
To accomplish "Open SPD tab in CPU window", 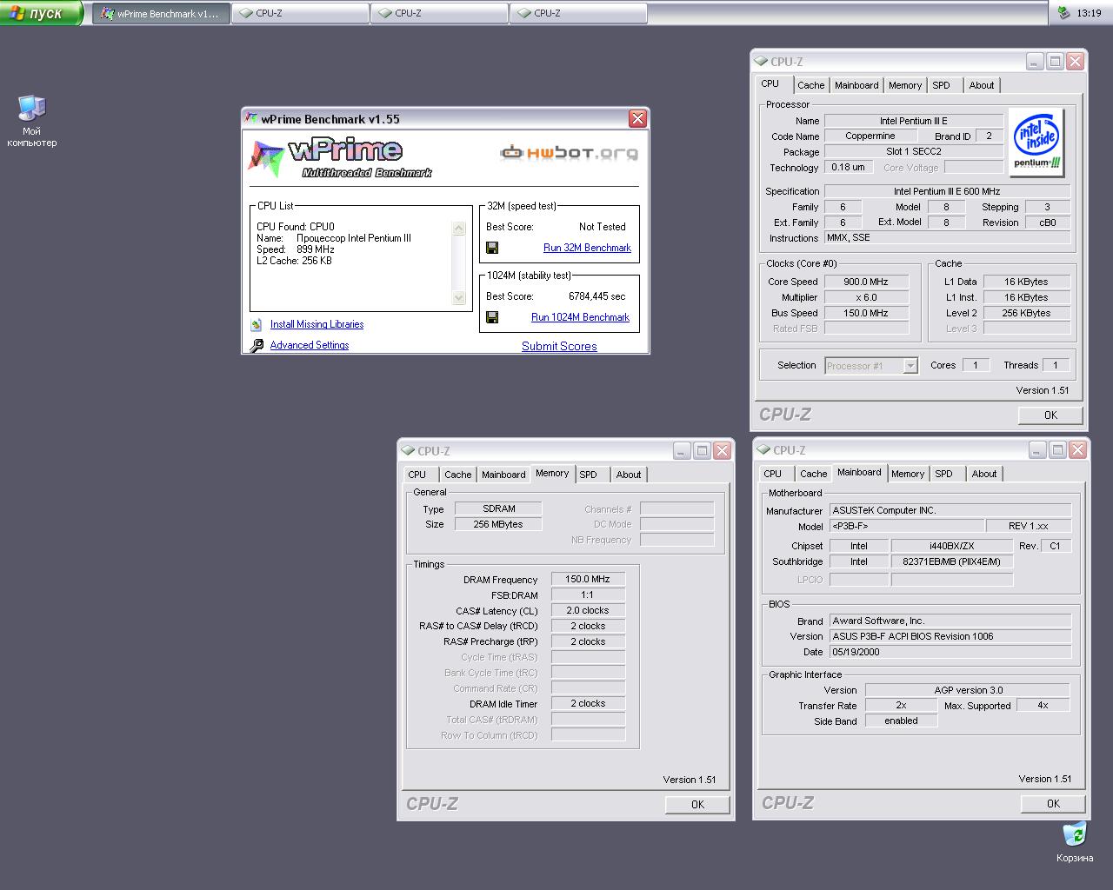I will point(942,85).
